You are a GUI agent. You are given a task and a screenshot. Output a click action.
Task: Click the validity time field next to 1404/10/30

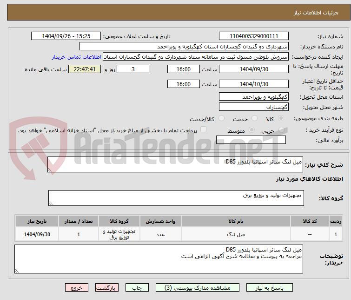[x=184, y=84]
